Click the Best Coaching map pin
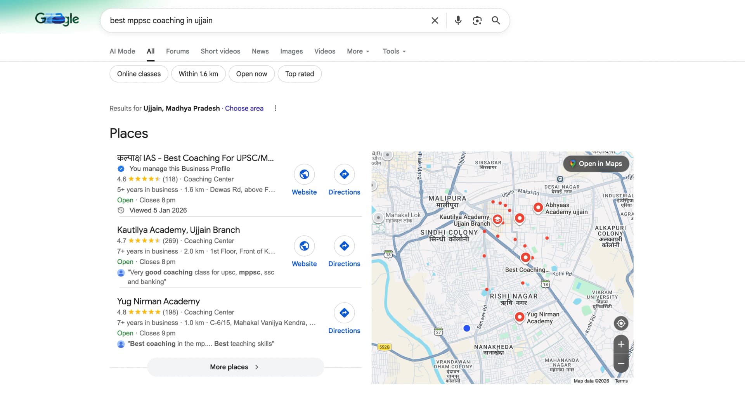 click(525, 257)
